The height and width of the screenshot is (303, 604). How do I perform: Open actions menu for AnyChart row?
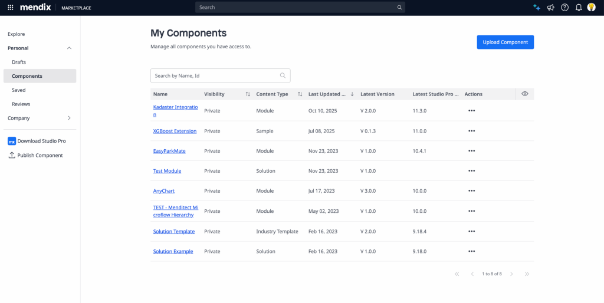tap(471, 191)
